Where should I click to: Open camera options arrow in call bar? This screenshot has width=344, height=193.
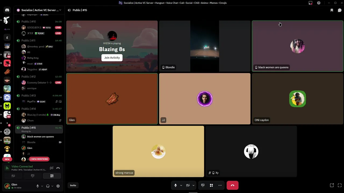click(193, 185)
